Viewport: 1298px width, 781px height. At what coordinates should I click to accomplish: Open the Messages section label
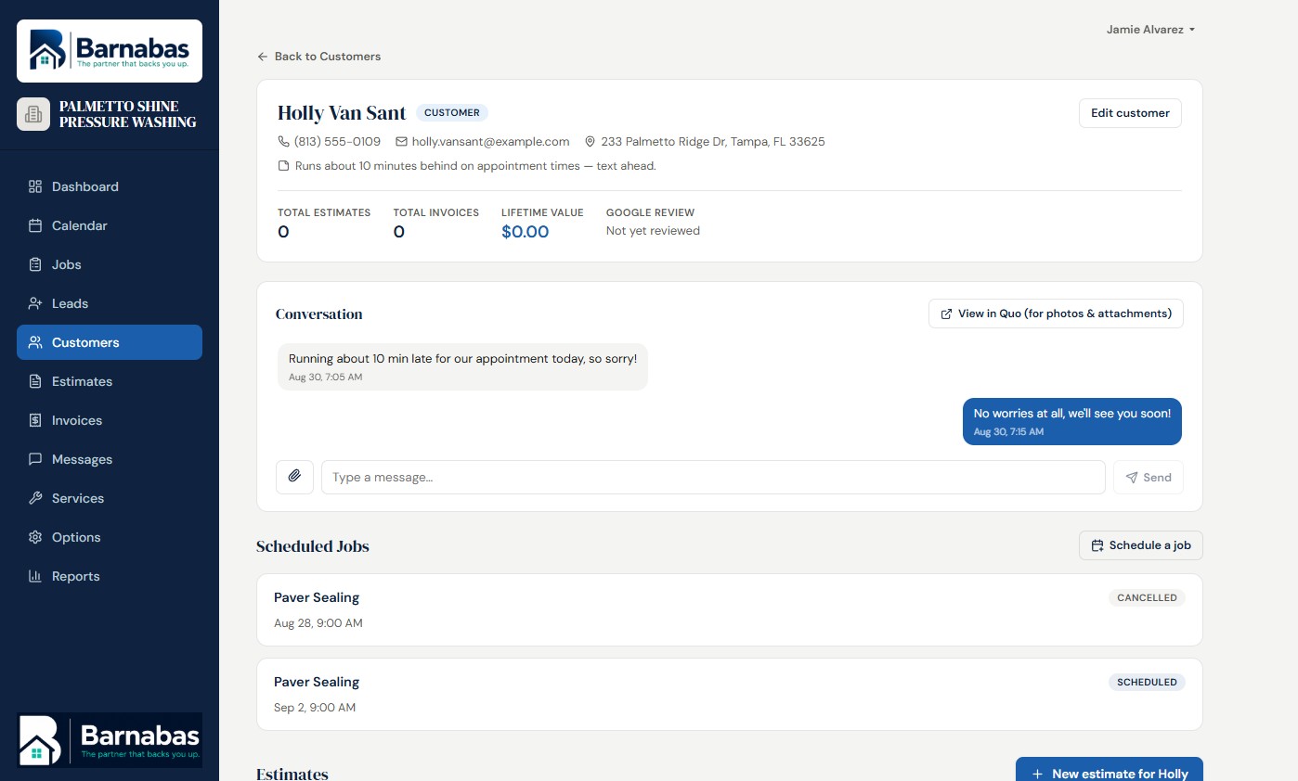pyautogui.click(x=82, y=459)
